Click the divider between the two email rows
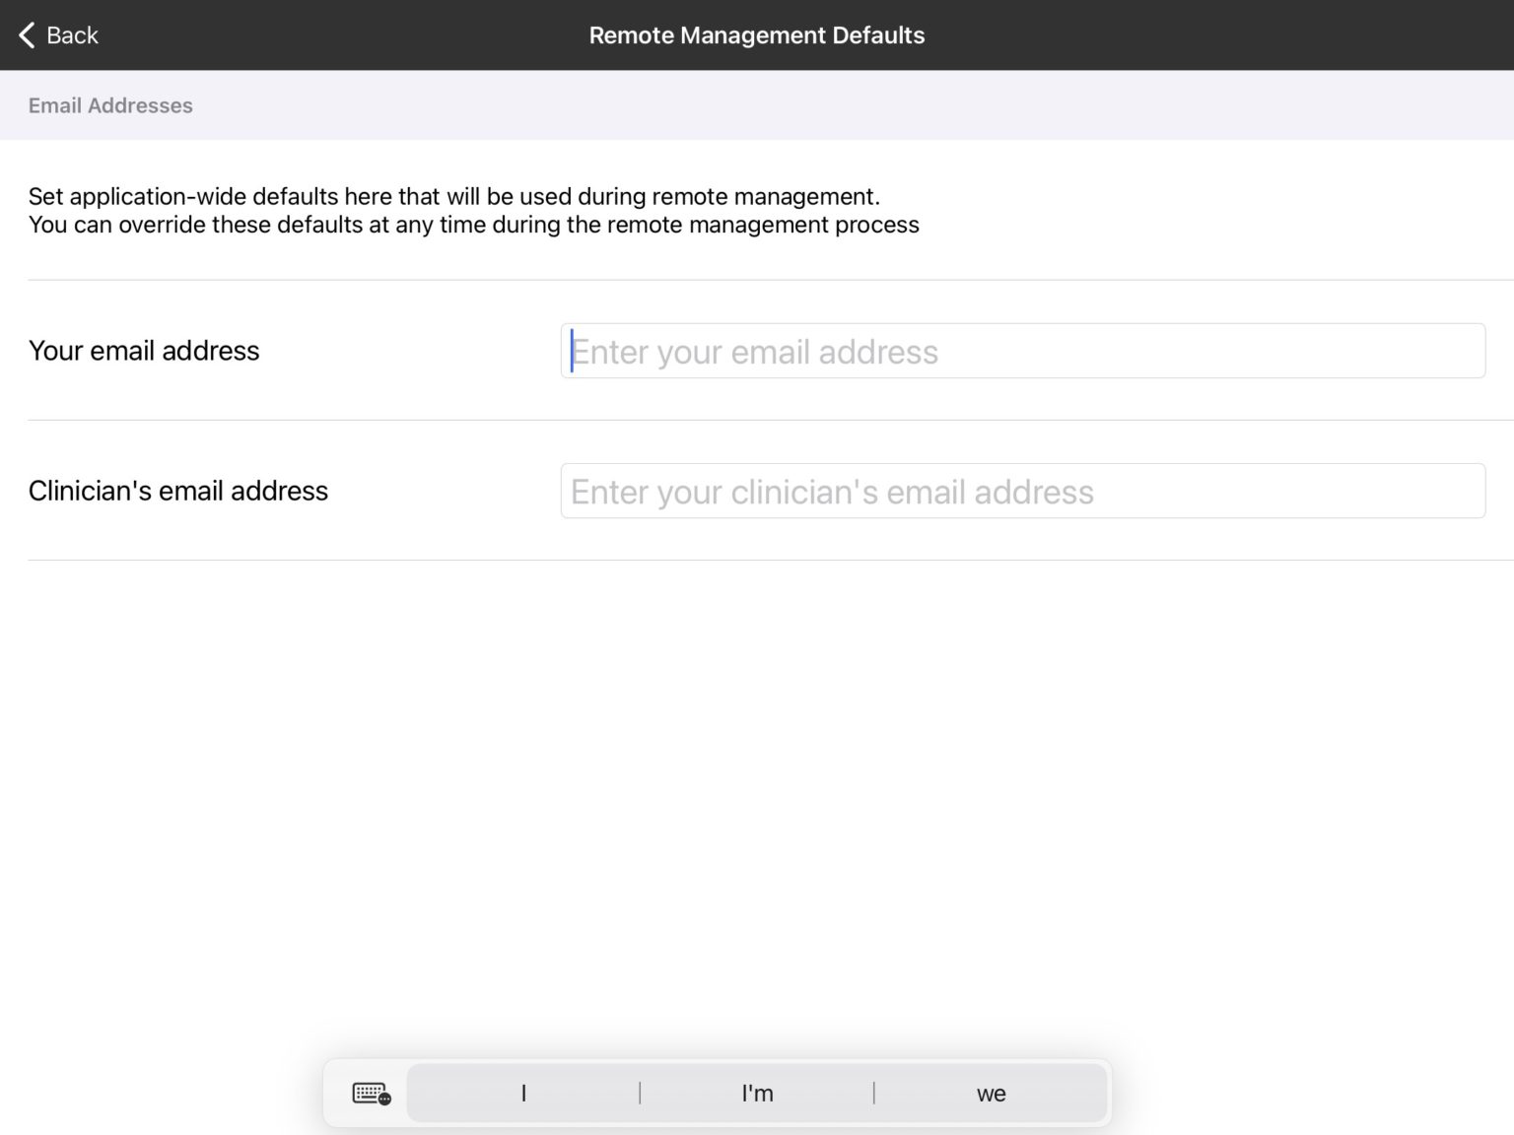 pyautogui.click(x=770, y=421)
